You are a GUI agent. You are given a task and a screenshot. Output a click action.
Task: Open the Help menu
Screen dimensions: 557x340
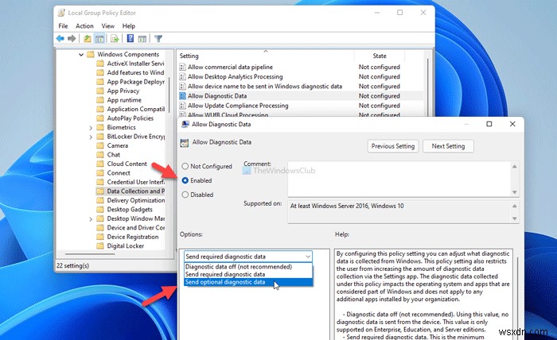[129, 26]
